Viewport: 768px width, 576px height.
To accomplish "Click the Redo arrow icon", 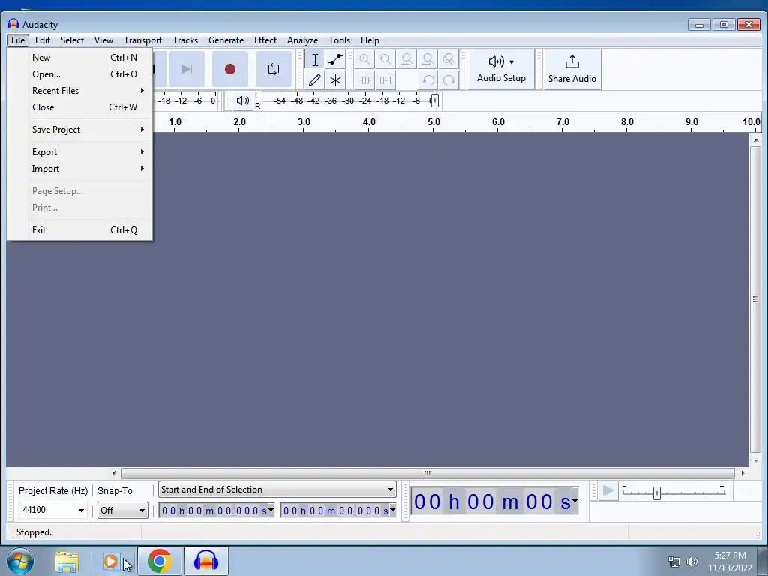I will pyautogui.click(x=448, y=79).
